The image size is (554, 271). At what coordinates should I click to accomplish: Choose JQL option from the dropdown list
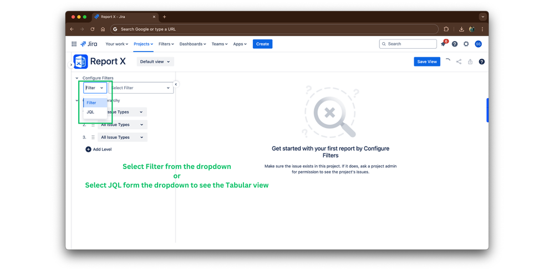(95, 112)
